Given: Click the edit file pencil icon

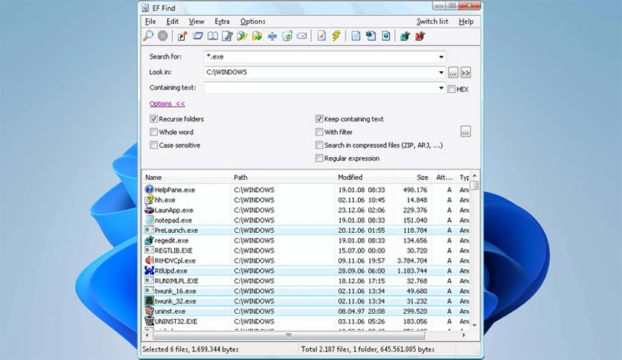Looking at the screenshot, I should pos(228,36).
